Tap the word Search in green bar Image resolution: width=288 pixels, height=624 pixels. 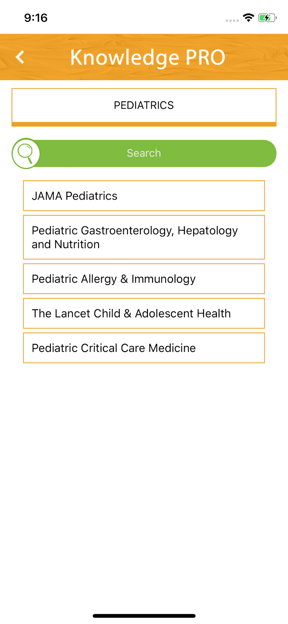click(x=144, y=153)
